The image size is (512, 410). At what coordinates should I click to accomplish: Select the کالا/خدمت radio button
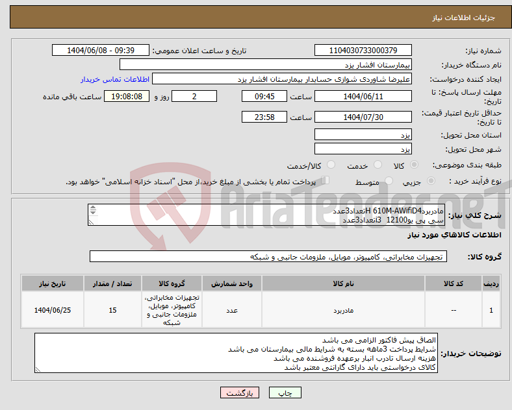(331, 165)
